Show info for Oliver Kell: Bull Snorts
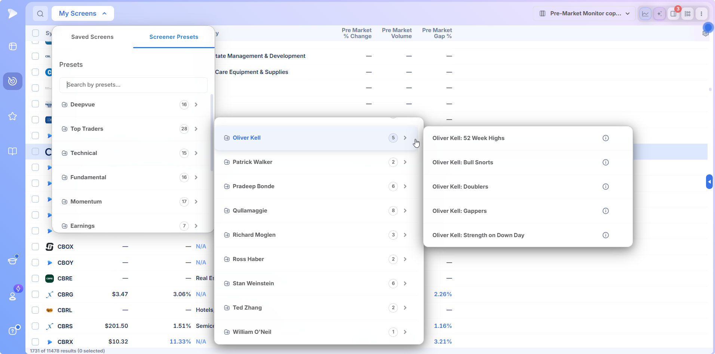This screenshot has height=354, width=715. coord(605,162)
